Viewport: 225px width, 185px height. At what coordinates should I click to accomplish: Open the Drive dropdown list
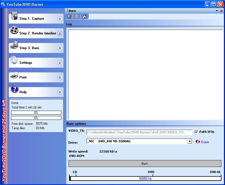(x=190, y=141)
